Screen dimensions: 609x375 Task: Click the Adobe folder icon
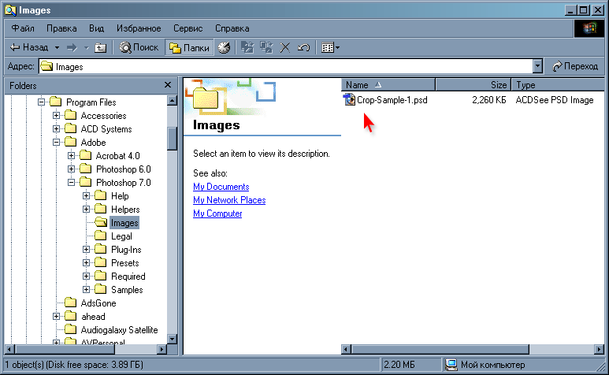[x=70, y=142]
